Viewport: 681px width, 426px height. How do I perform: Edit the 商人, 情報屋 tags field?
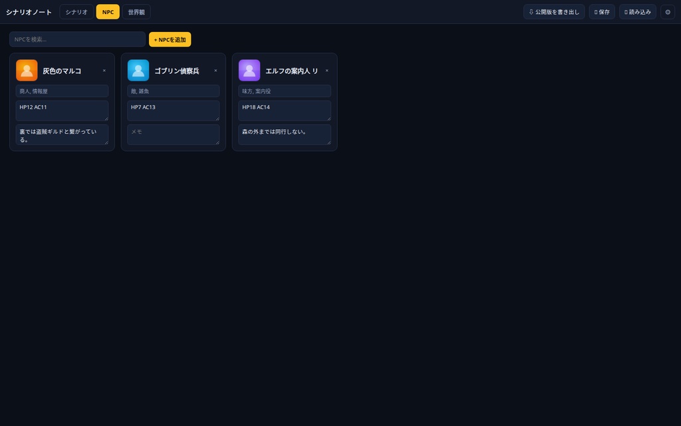click(x=62, y=91)
